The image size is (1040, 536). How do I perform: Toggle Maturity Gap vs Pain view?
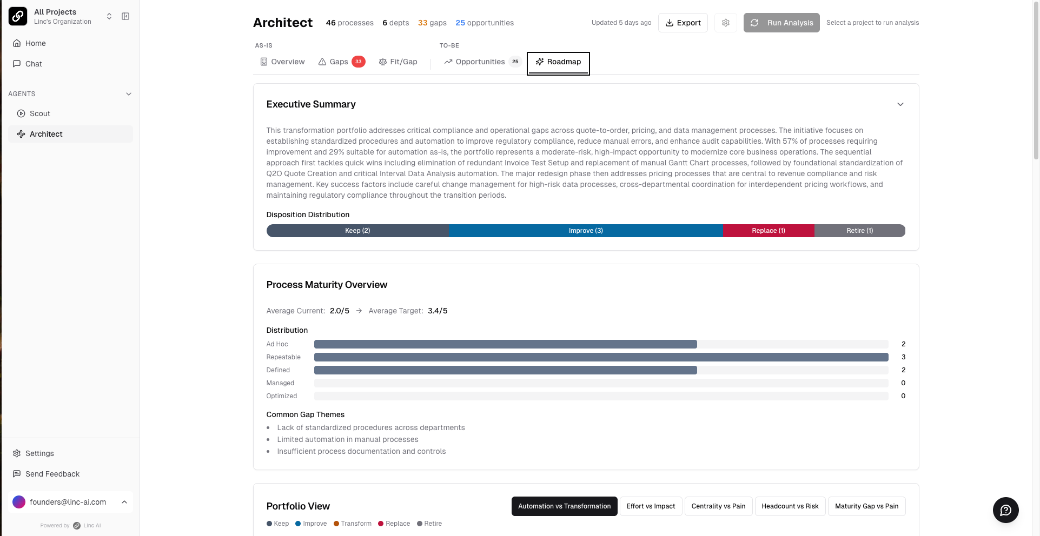pyautogui.click(x=866, y=506)
